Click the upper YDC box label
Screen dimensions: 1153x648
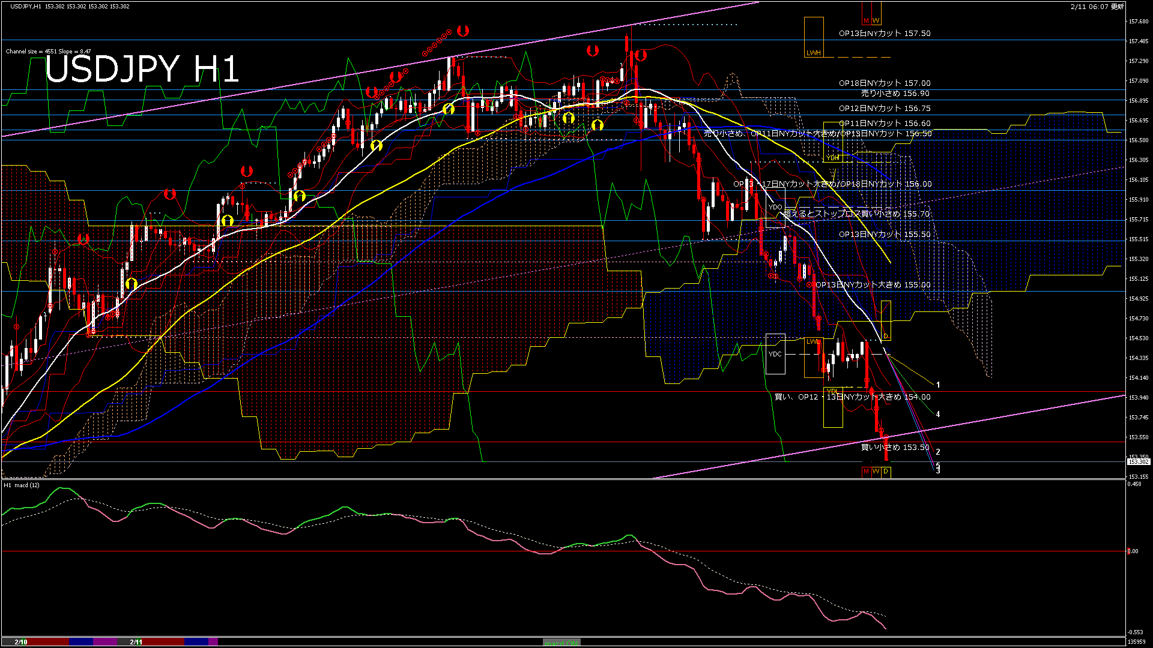pyautogui.click(x=775, y=207)
